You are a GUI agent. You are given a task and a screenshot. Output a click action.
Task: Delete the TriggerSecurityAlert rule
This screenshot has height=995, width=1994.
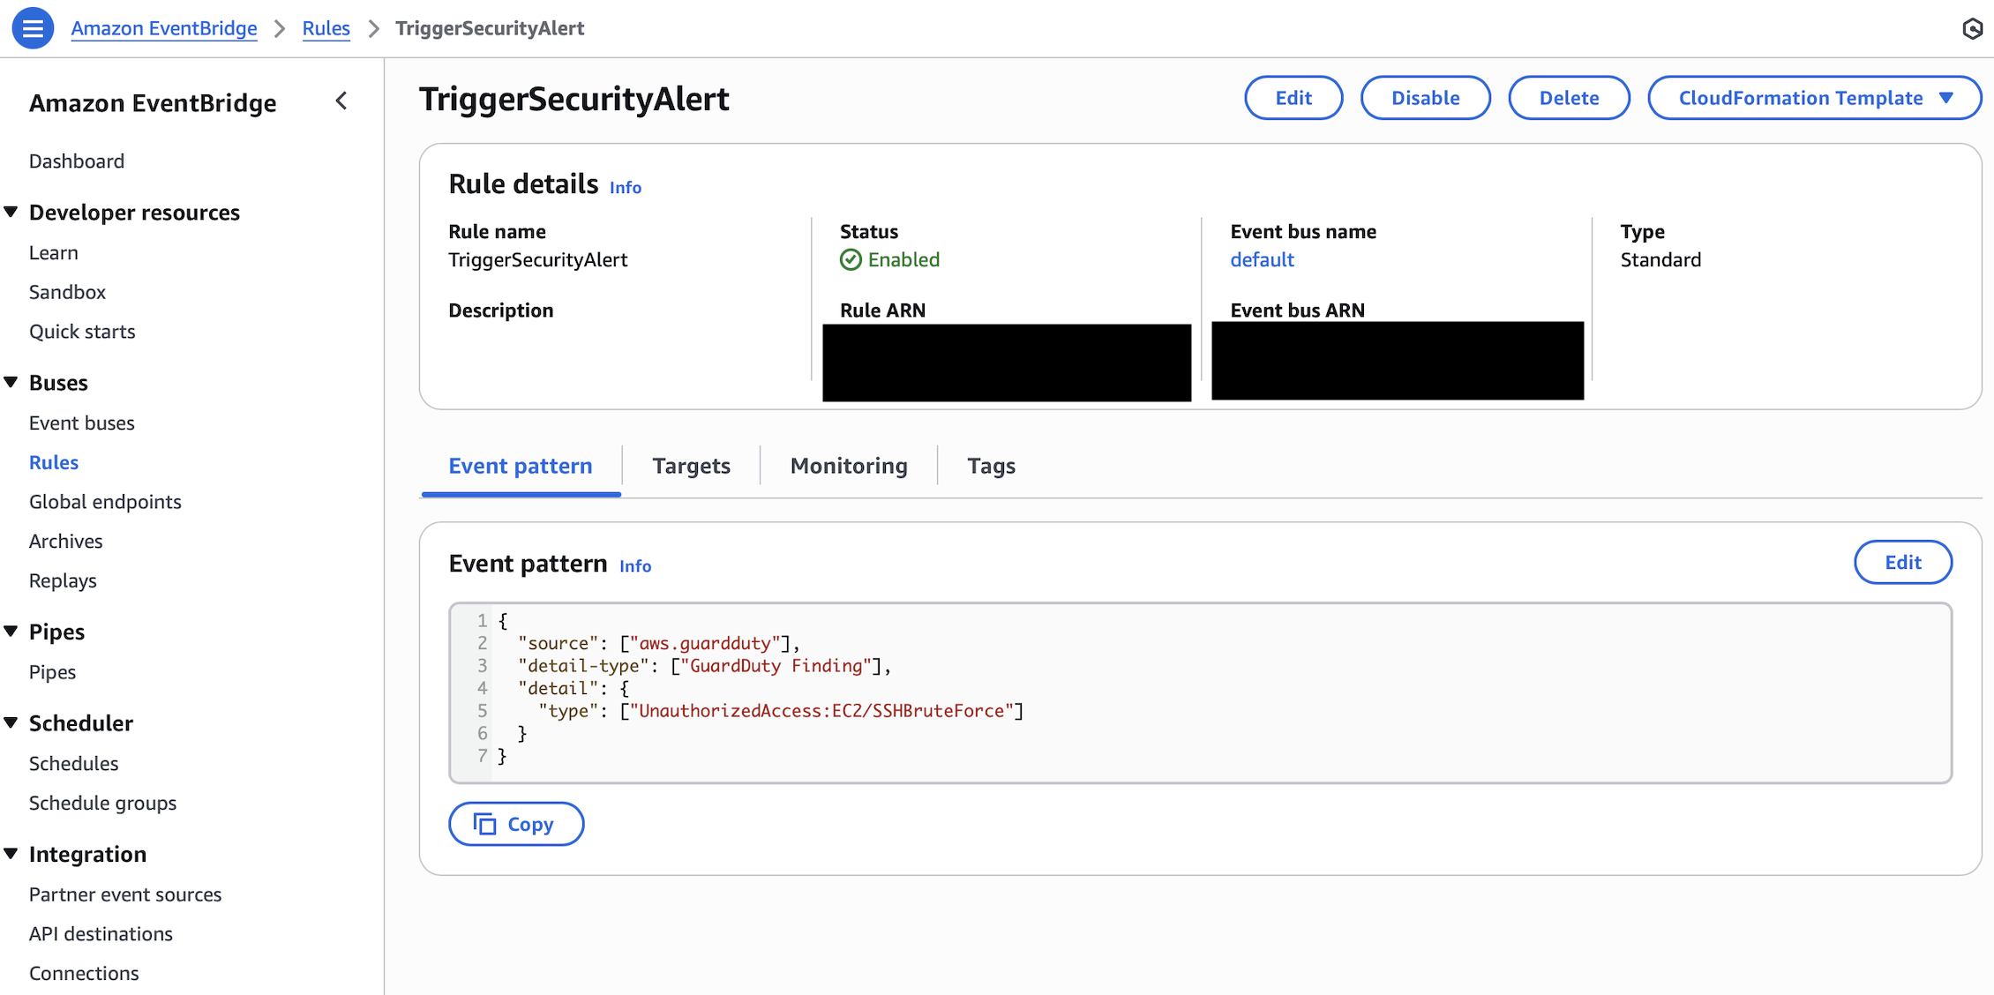1569,98
